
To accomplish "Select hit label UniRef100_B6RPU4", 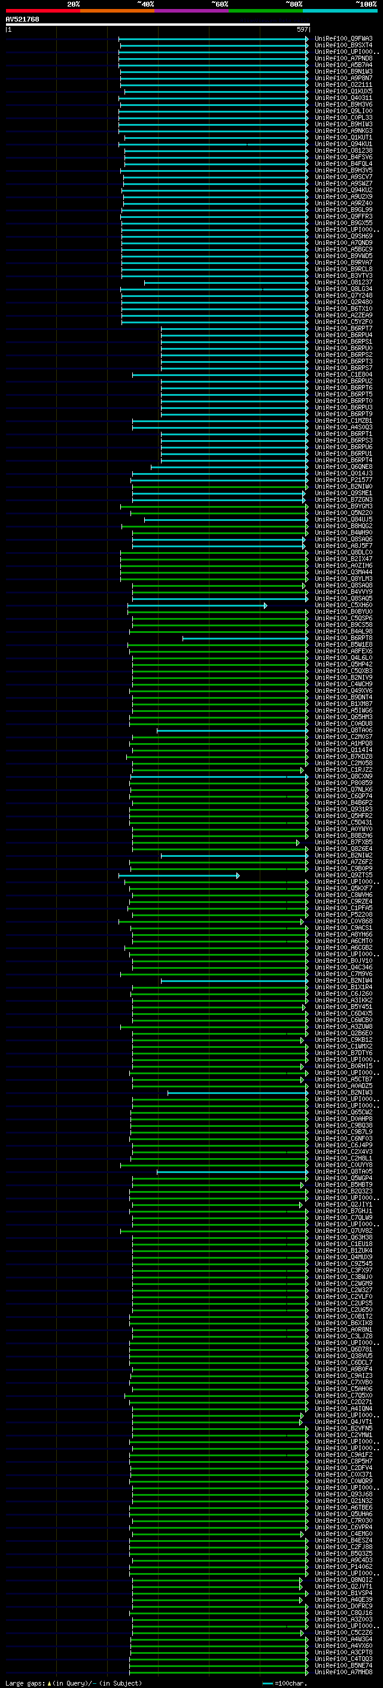I will (344, 335).
